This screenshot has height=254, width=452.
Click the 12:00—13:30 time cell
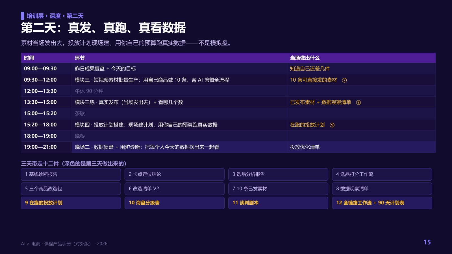coord(46,91)
